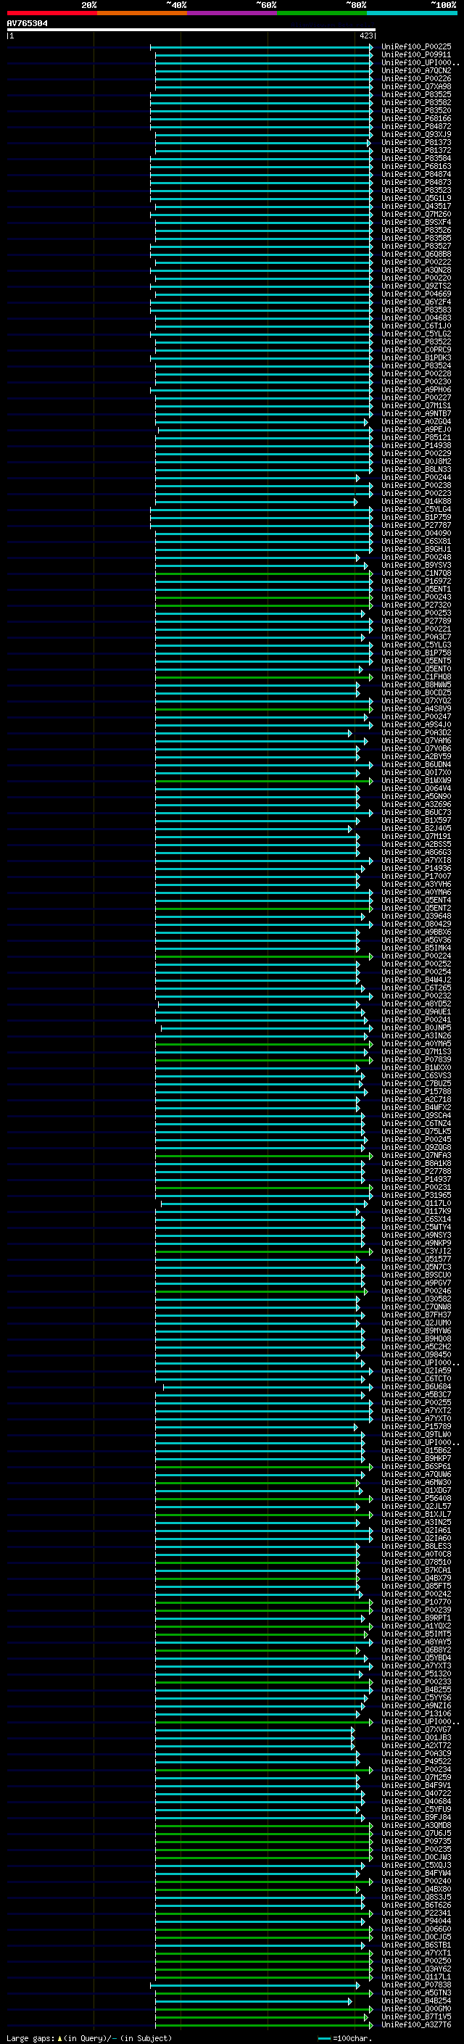Select the UniRef100_B6UC73 label

pos(416,813)
